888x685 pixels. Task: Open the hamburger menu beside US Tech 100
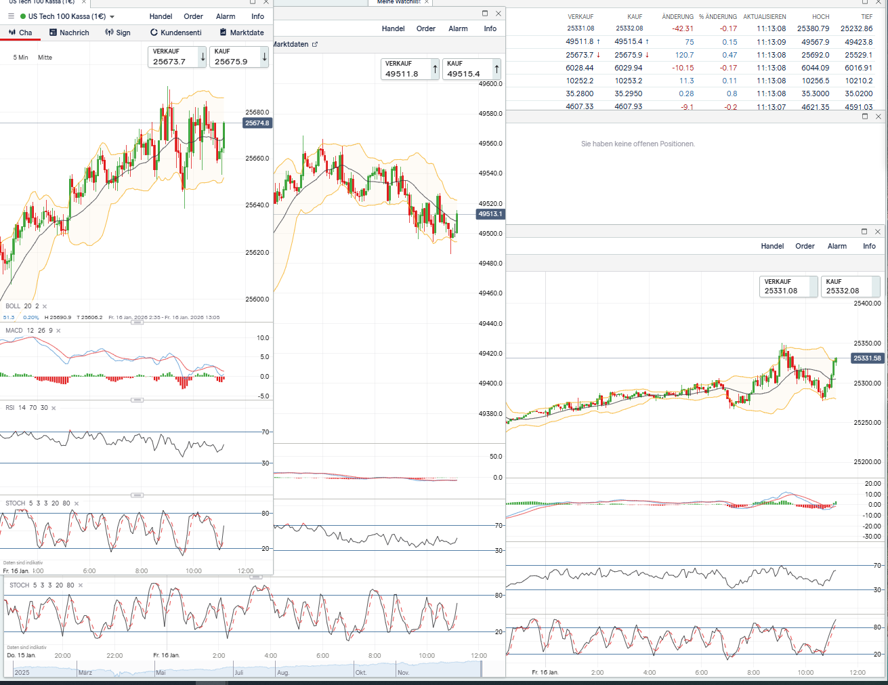click(11, 16)
